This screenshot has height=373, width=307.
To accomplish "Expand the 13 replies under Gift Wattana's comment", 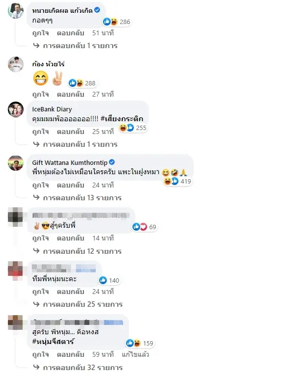I will [77, 198].
